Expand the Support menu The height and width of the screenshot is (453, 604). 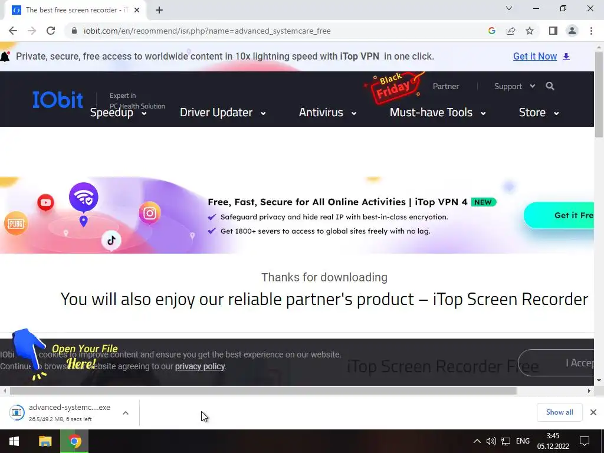coord(514,86)
